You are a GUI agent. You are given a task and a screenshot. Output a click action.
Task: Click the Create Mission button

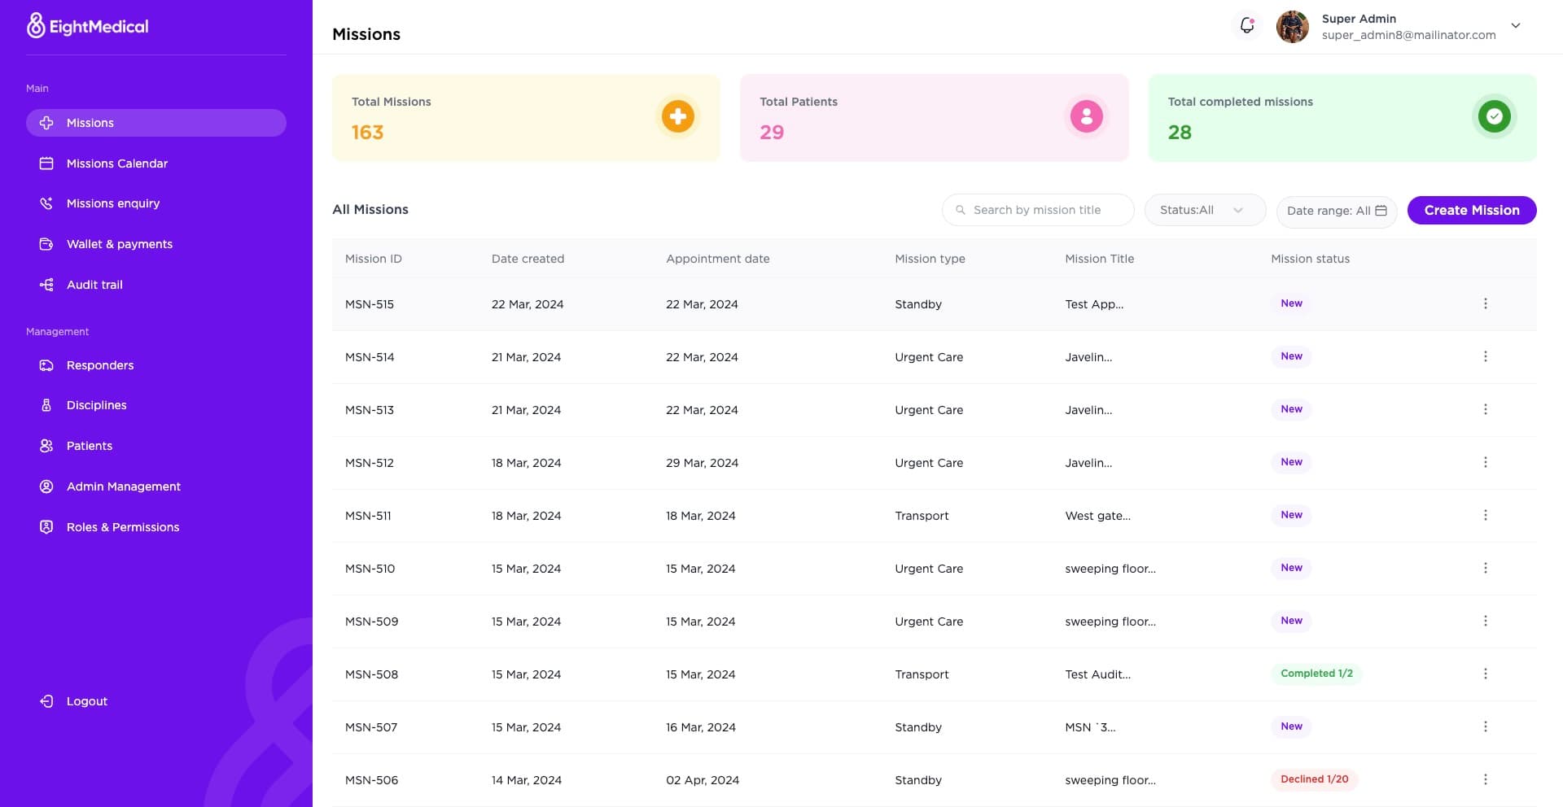click(x=1472, y=210)
